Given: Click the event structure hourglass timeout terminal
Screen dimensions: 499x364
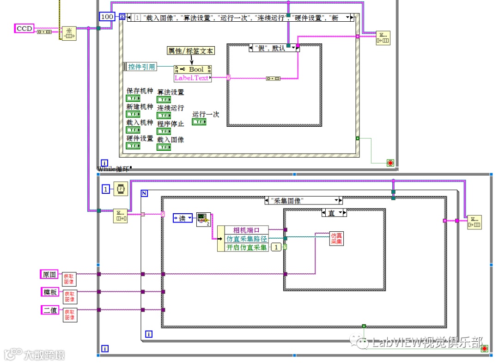Looking at the screenshot, I should [122, 17].
